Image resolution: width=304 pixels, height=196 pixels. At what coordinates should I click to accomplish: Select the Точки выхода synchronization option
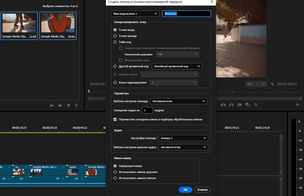(x=115, y=36)
